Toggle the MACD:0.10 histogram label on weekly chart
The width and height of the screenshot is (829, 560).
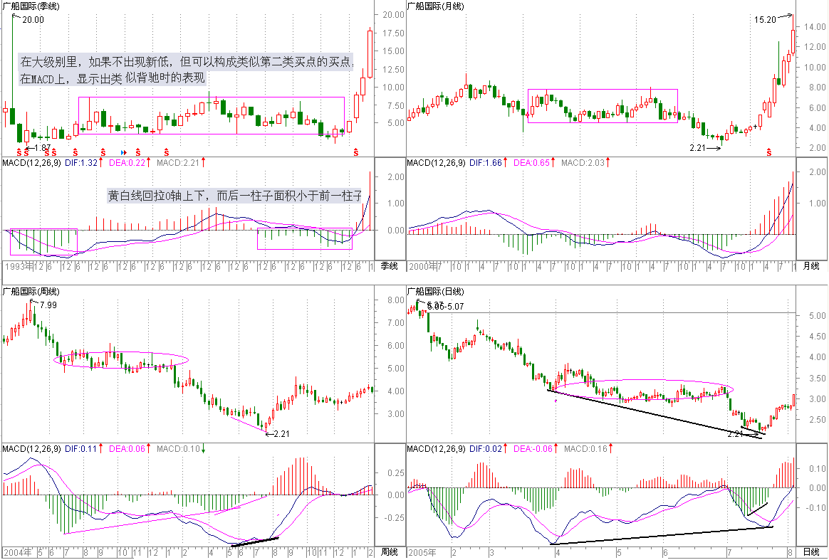coord(178,449)
